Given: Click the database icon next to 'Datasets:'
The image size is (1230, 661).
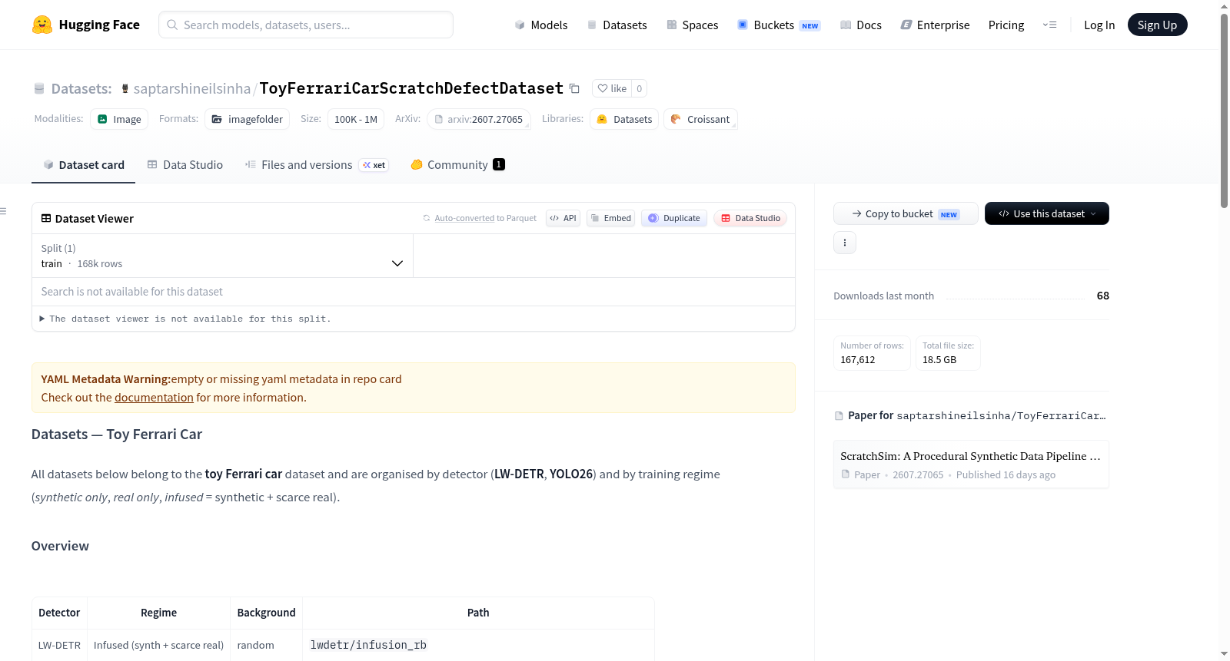Looking at the screenshot, I should coord(39,89).
